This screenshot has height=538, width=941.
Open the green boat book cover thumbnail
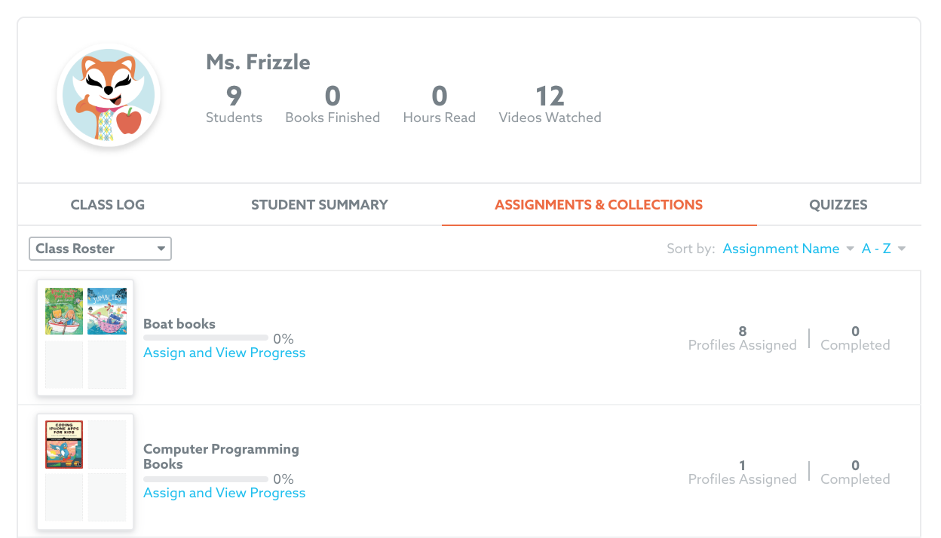pos(64,310)
